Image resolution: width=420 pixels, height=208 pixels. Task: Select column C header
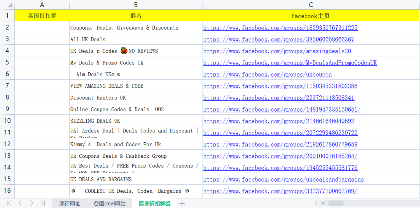pos(311,5)
